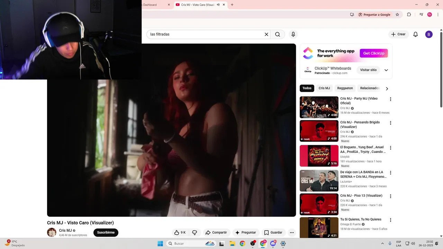Bookmark page with the star icon
443x249 pixels.
pos(397,15)
